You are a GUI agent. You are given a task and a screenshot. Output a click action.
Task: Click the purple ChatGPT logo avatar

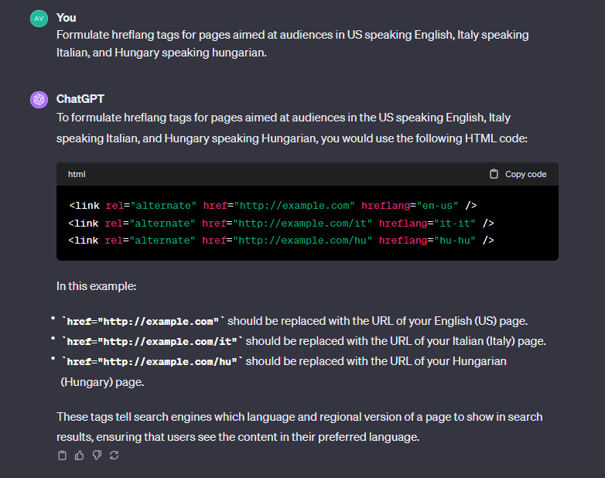(39, 100)
